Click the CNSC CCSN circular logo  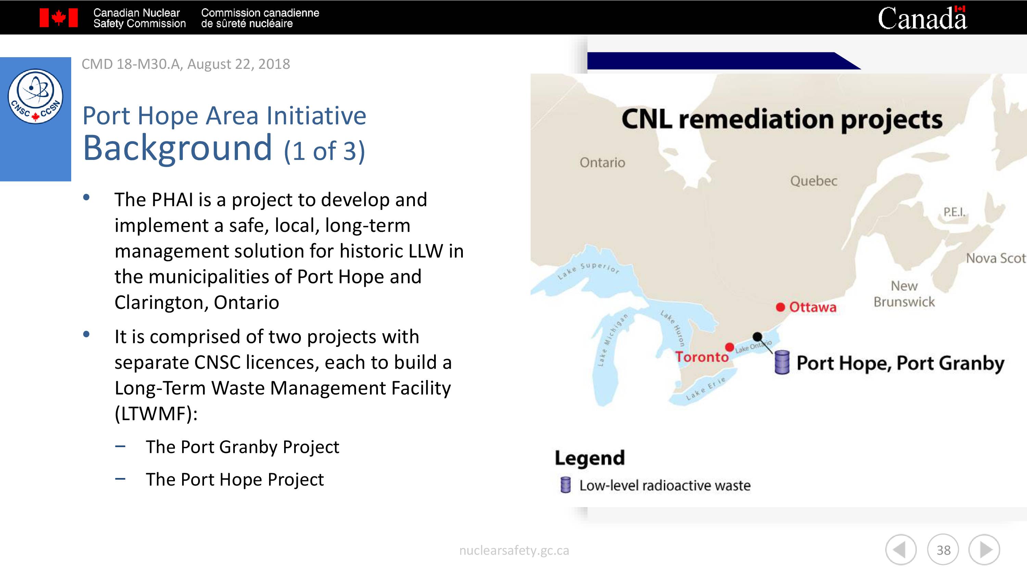(36, 96)
